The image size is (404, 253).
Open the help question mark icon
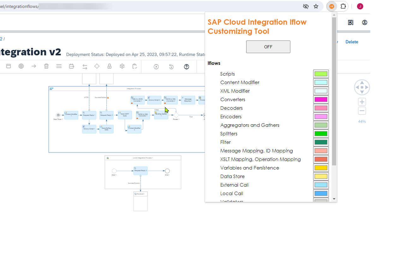(x=187, y=67)
